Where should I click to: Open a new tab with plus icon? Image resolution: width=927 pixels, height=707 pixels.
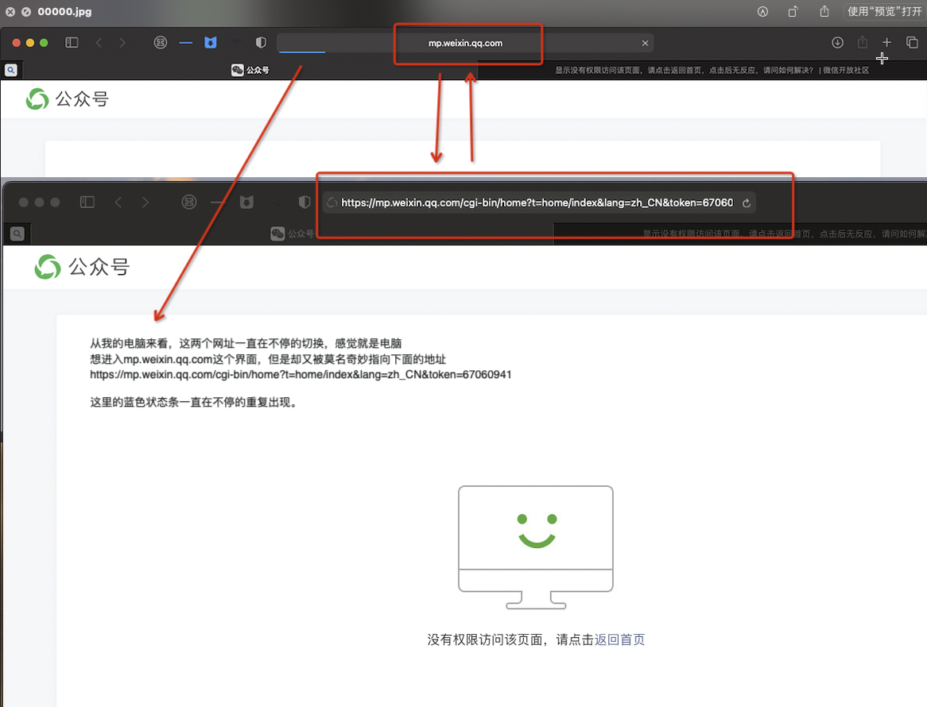click(886, 43)
